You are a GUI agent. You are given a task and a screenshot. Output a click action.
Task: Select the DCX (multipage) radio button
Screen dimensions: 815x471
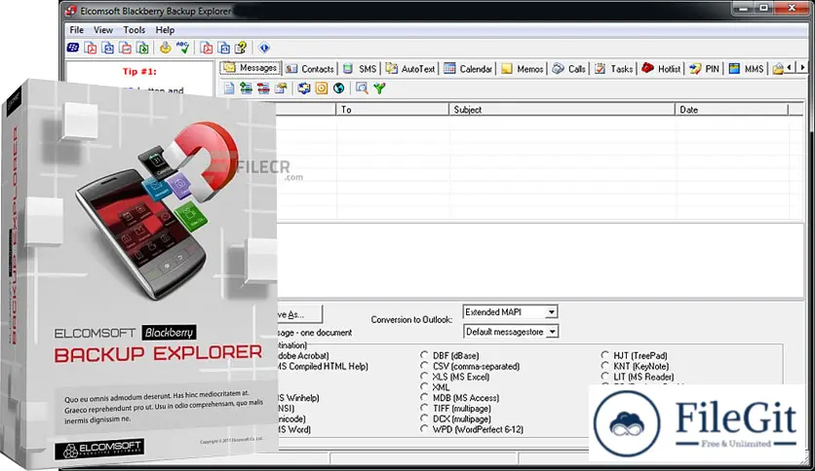pos(424,418)
